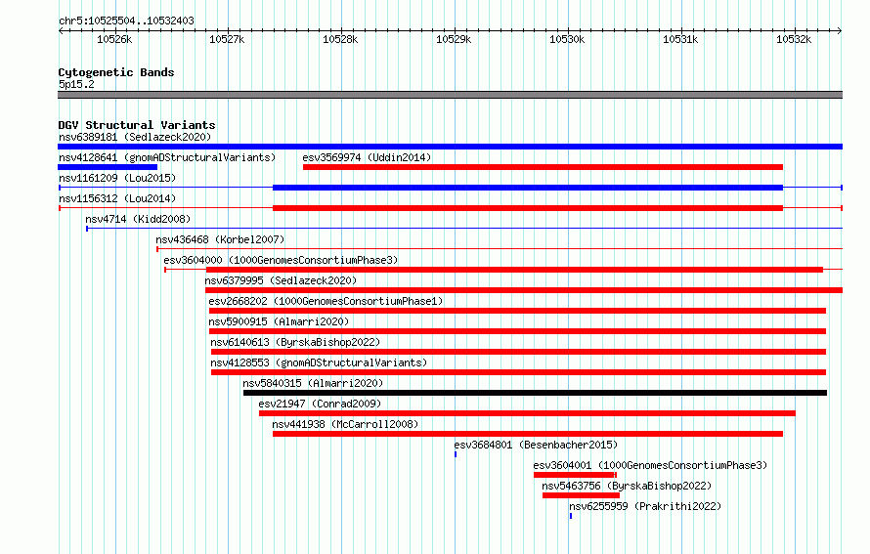
Task: Click the short red nsv5463756 bar
Action: click(581, 495)
